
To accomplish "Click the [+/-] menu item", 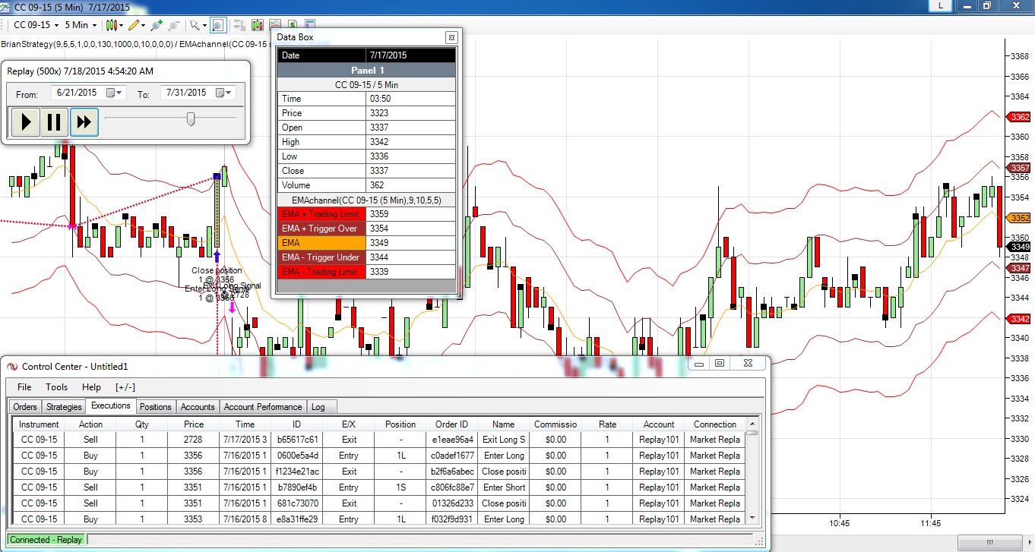I will click(125, 387).
